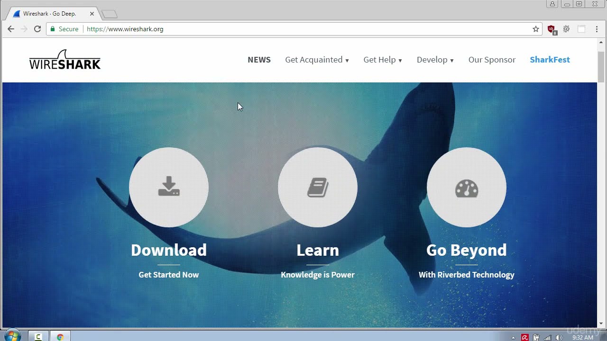
Task: Click the 'Get Started Now' text
Action: (169, 275)
